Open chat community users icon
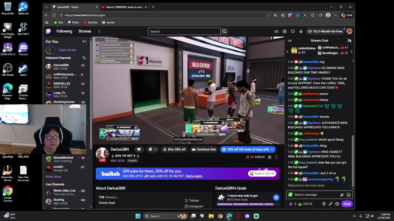 349,41
